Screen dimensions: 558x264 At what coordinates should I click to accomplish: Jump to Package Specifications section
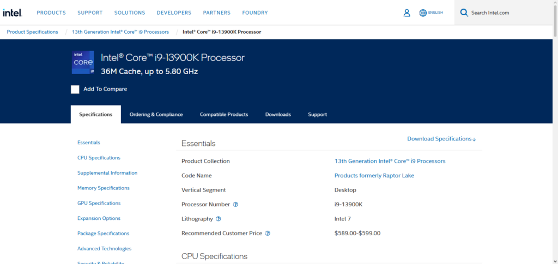coord(103,234)
